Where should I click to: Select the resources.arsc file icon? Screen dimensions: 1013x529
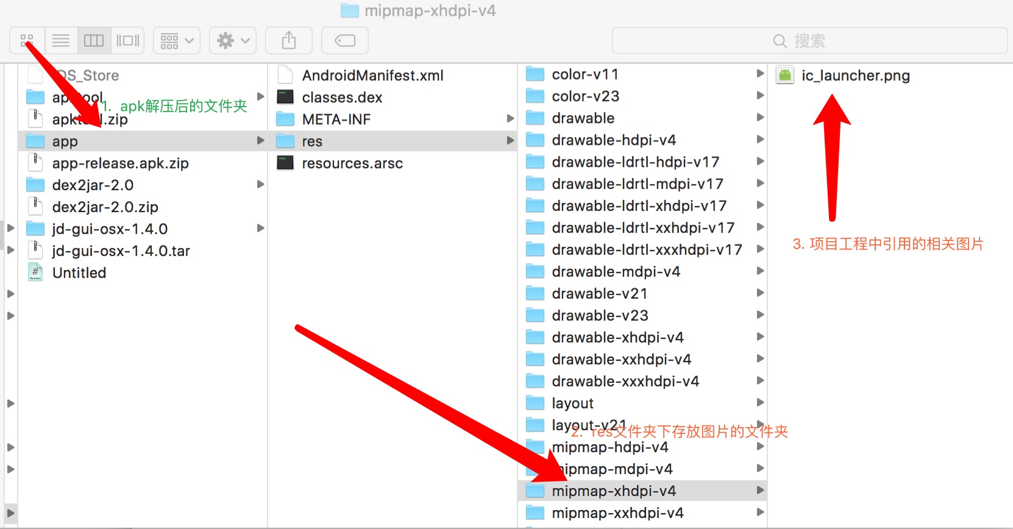pyautogui.click(x=285, y=163)
